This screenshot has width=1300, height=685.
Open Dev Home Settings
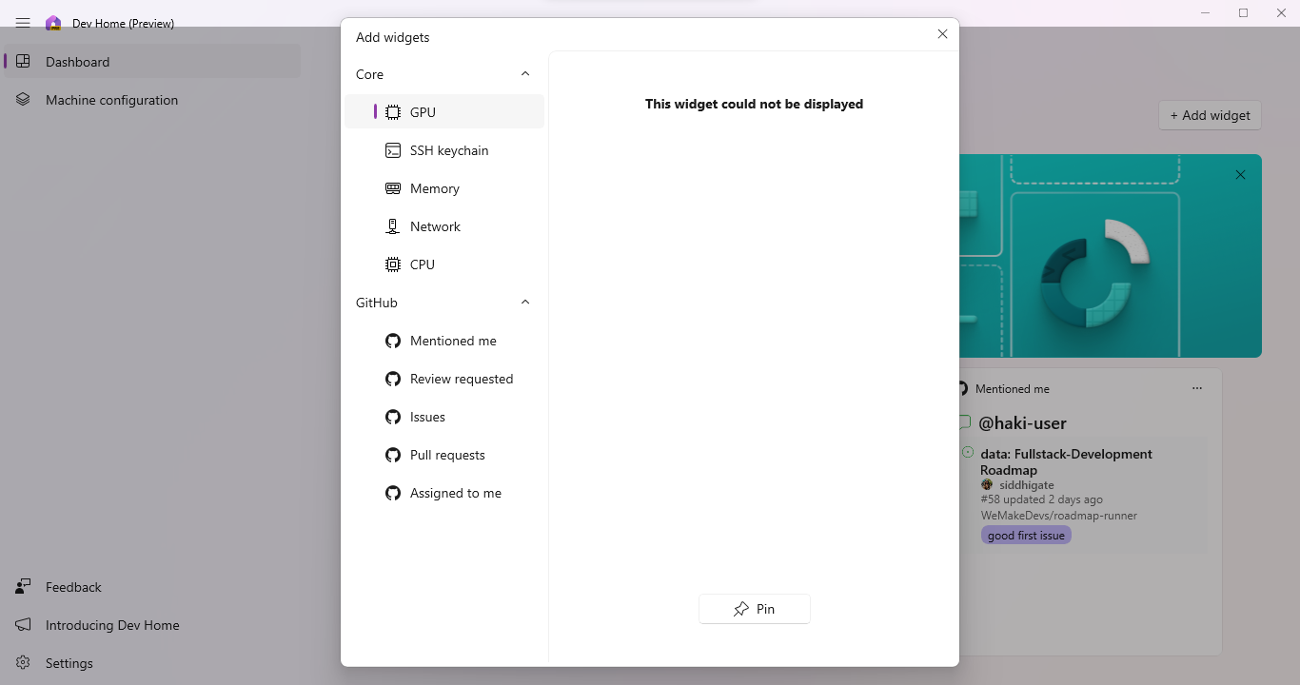(x=68, y=662)
